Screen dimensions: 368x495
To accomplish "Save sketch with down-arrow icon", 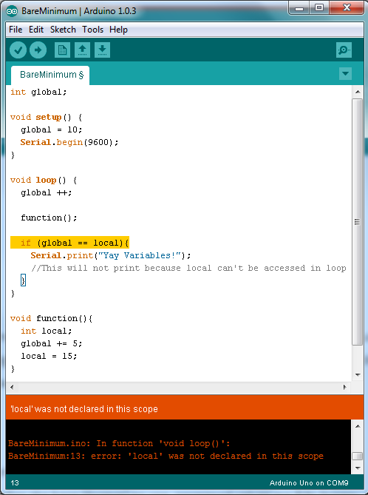I will 102,50.
